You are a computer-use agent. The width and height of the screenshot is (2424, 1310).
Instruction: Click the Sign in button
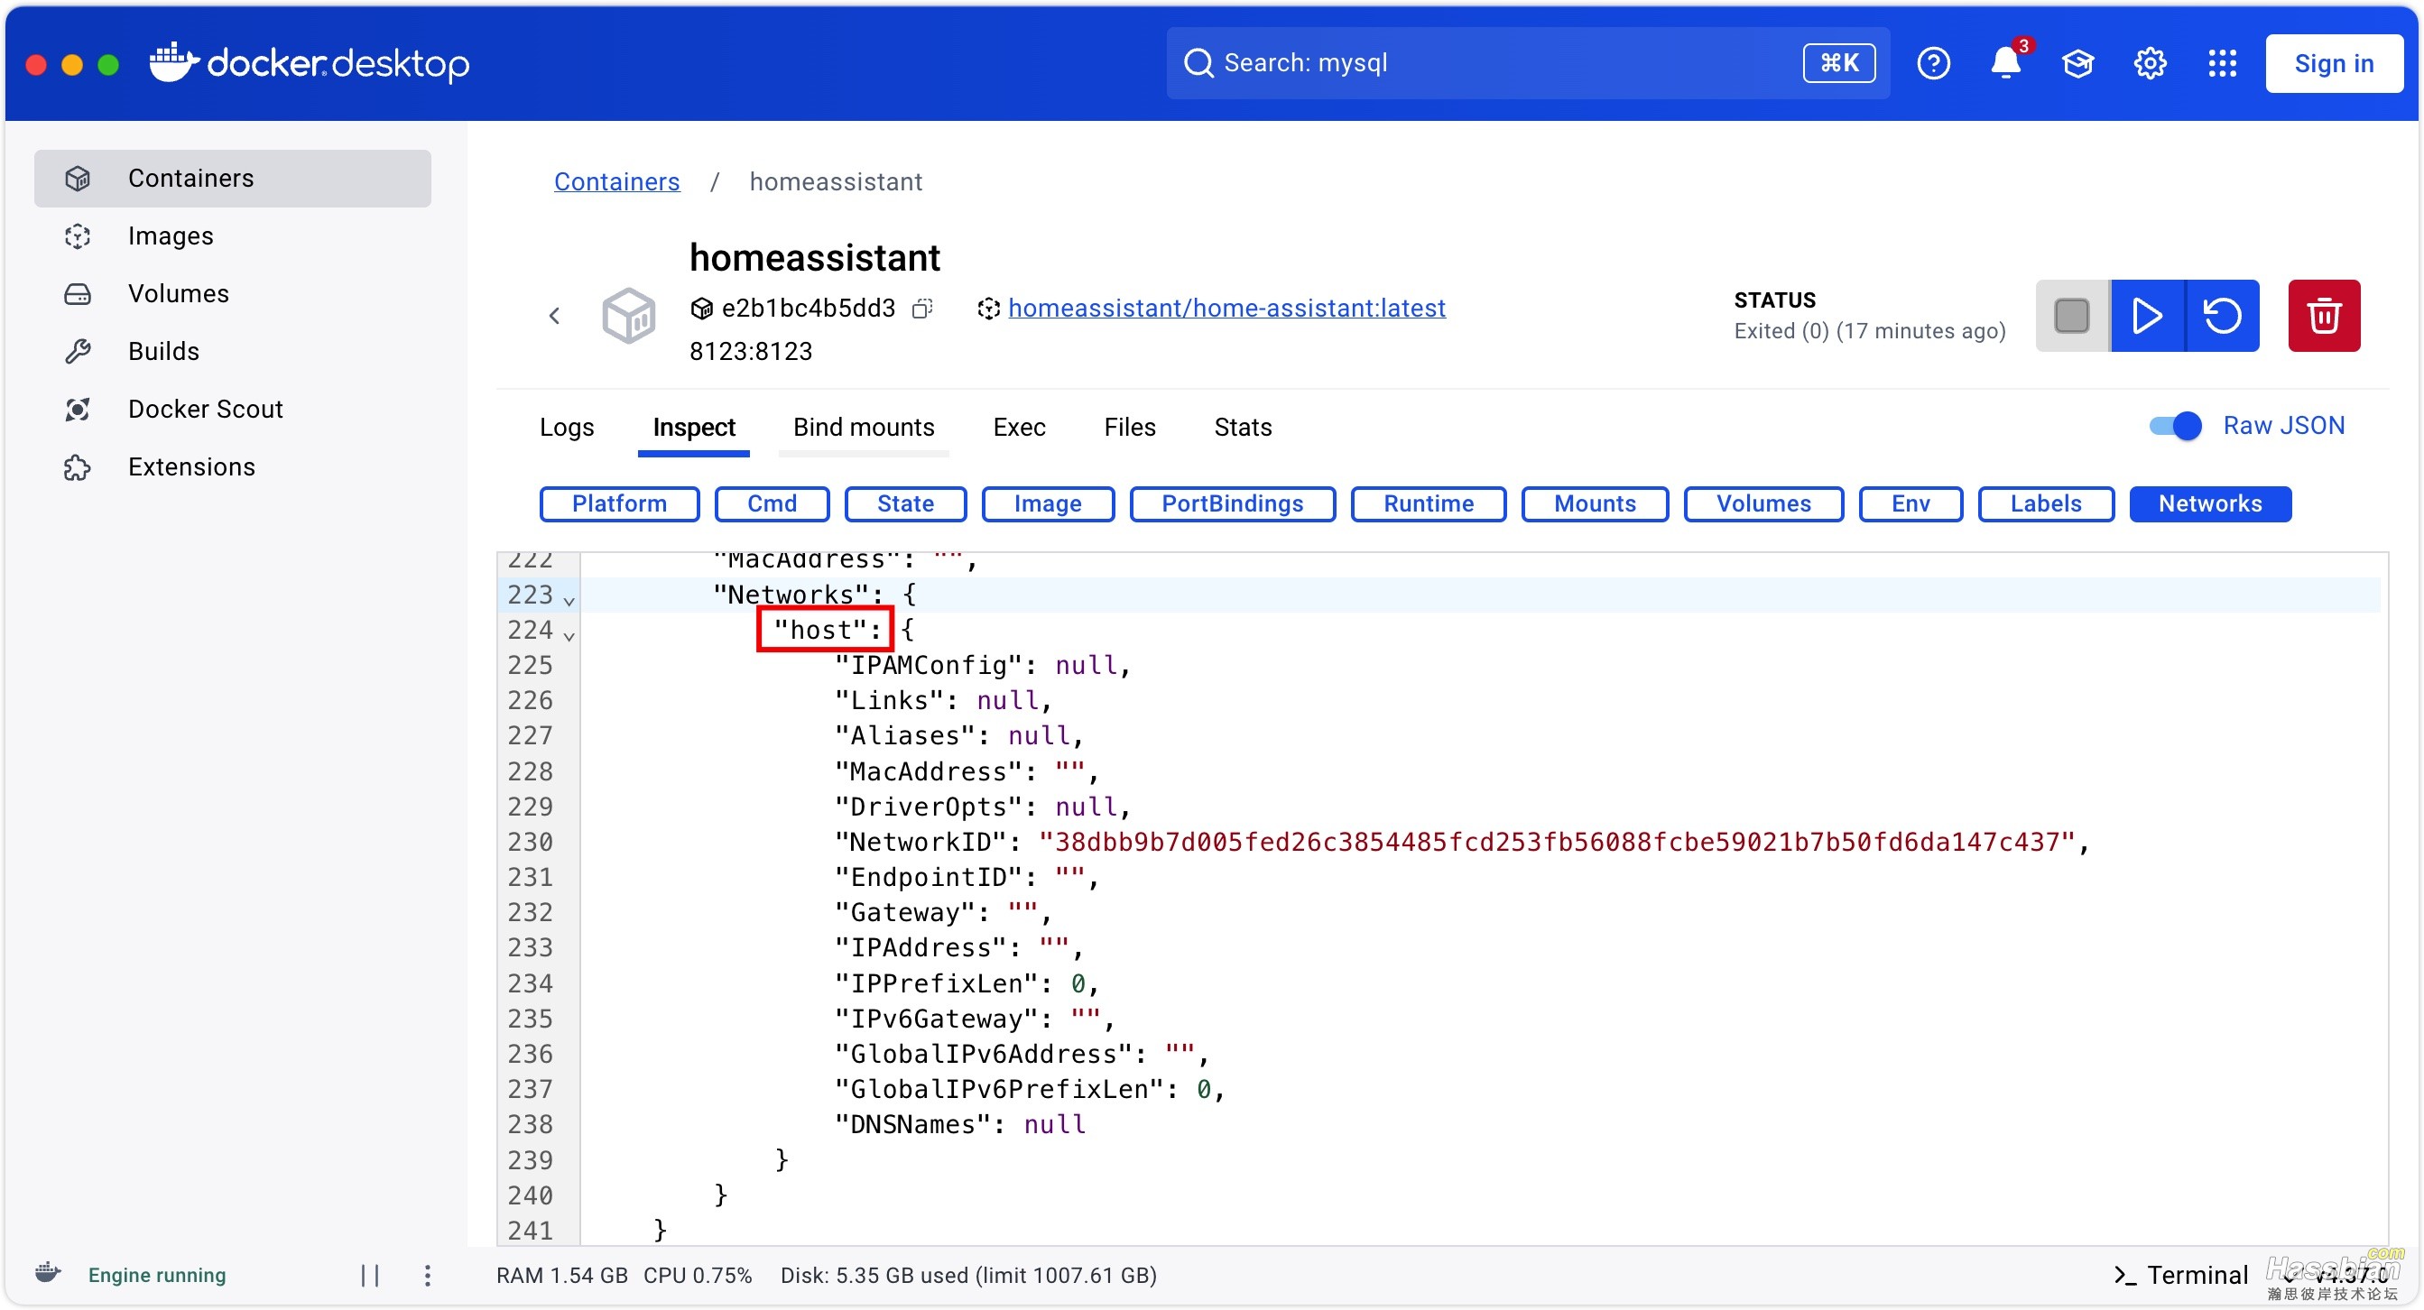point(2334,63)
